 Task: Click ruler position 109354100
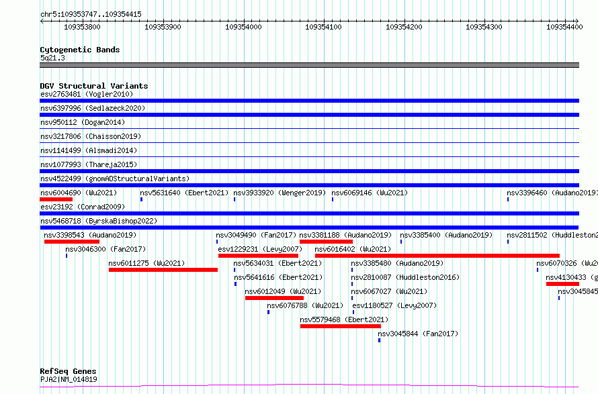pyautogui.click(x=323, y=27)
